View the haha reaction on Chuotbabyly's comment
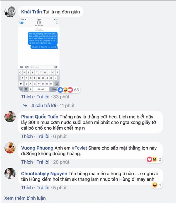Screen dimensions: 176x204 tap(157, 185)
